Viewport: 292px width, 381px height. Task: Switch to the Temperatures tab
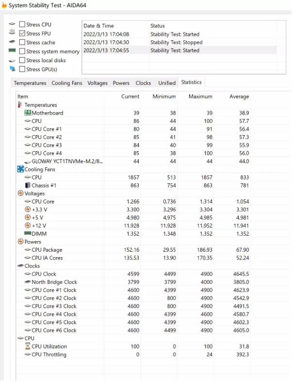point(30,83)
